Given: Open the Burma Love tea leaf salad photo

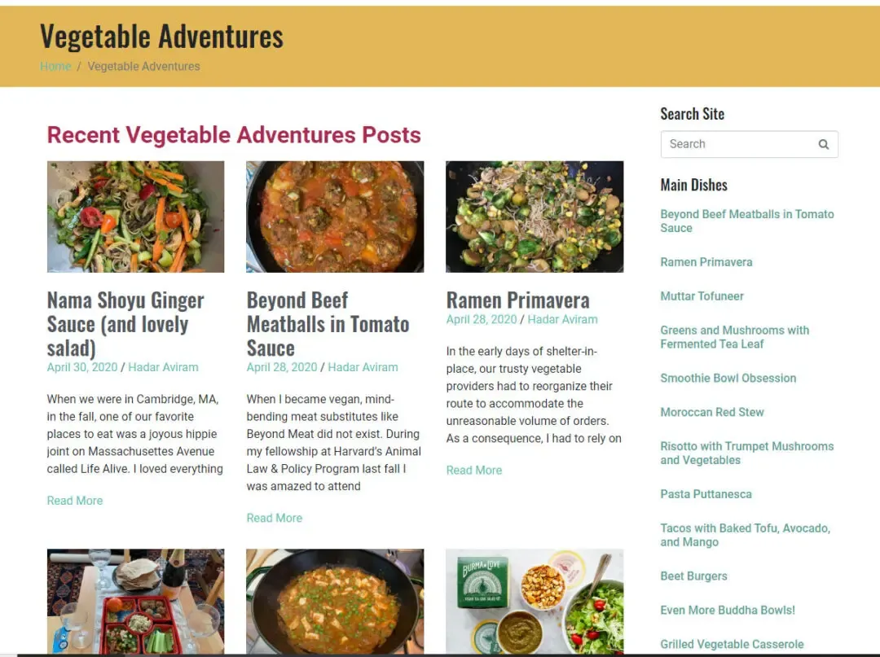Looking at the screenshot, I should click(x=535, y=601).
